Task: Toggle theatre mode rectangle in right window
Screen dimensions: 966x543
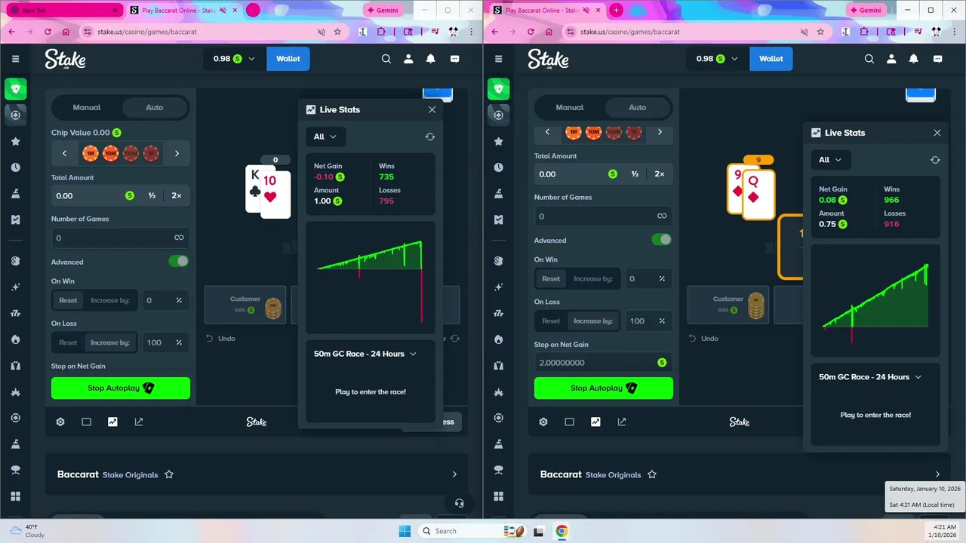Action: [570, 422]
